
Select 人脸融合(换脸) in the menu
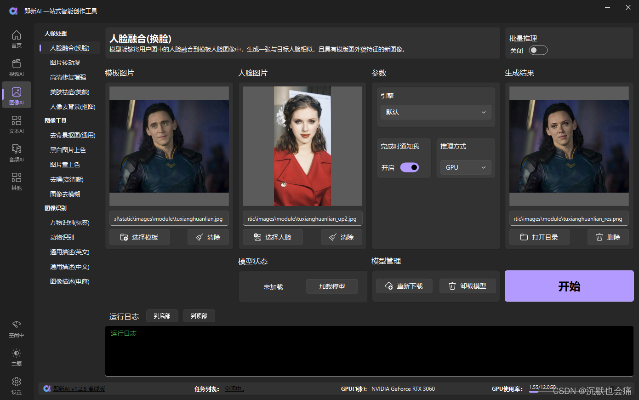click(70, 48)
